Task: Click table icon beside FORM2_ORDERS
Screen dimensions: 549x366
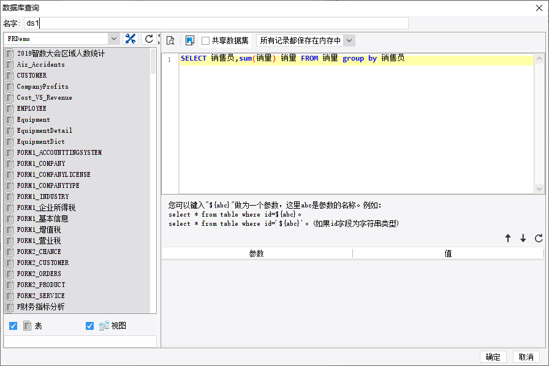Action: pos(10,274)
